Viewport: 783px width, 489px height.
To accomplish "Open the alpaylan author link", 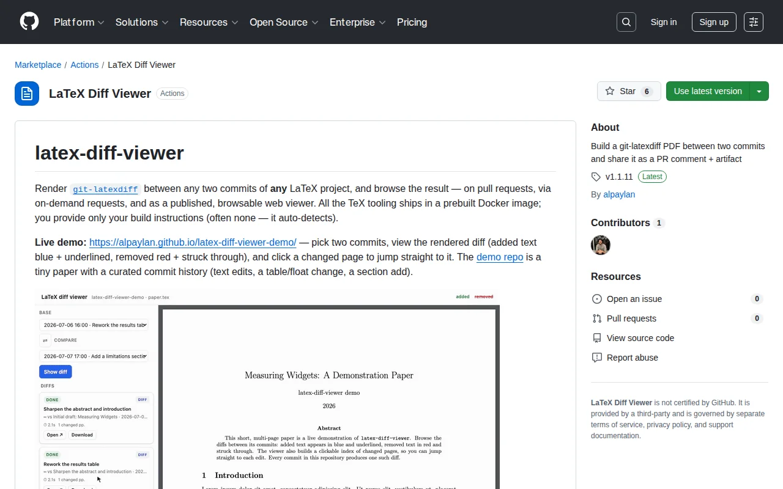I will pos(619,194).
